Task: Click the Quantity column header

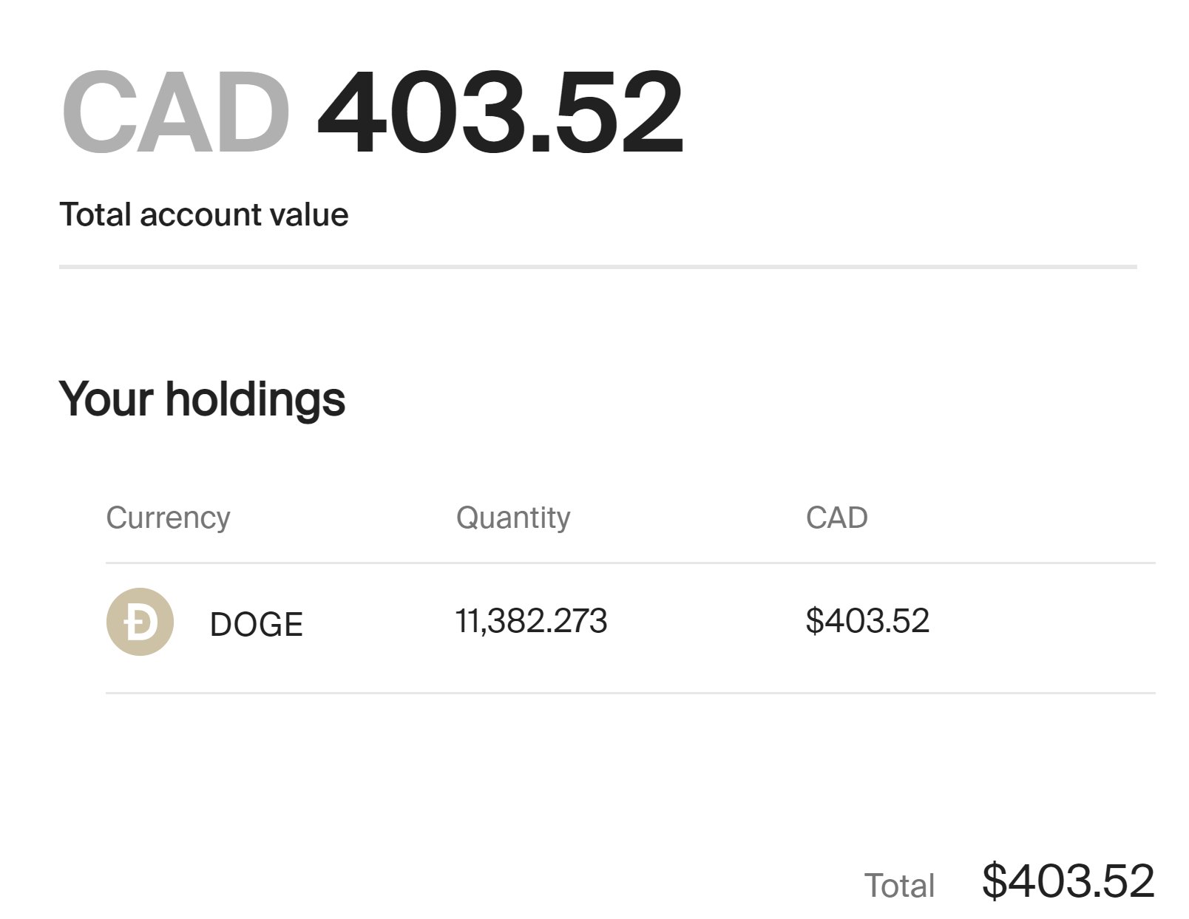Action: pos(513,518)
